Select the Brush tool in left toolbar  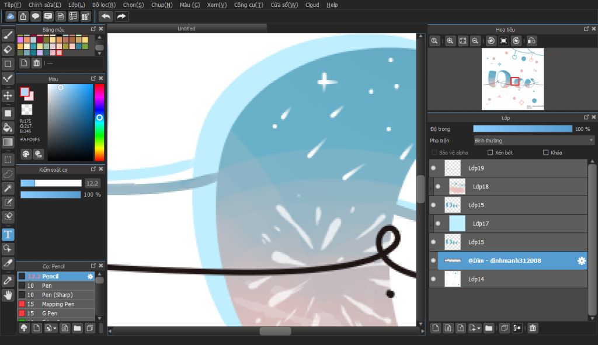click(8, 35)
